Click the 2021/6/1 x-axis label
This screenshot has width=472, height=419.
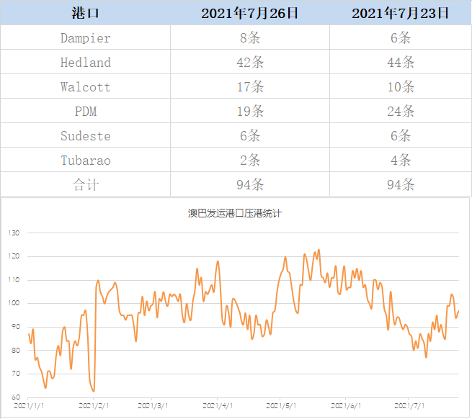[x=346, y=406]
